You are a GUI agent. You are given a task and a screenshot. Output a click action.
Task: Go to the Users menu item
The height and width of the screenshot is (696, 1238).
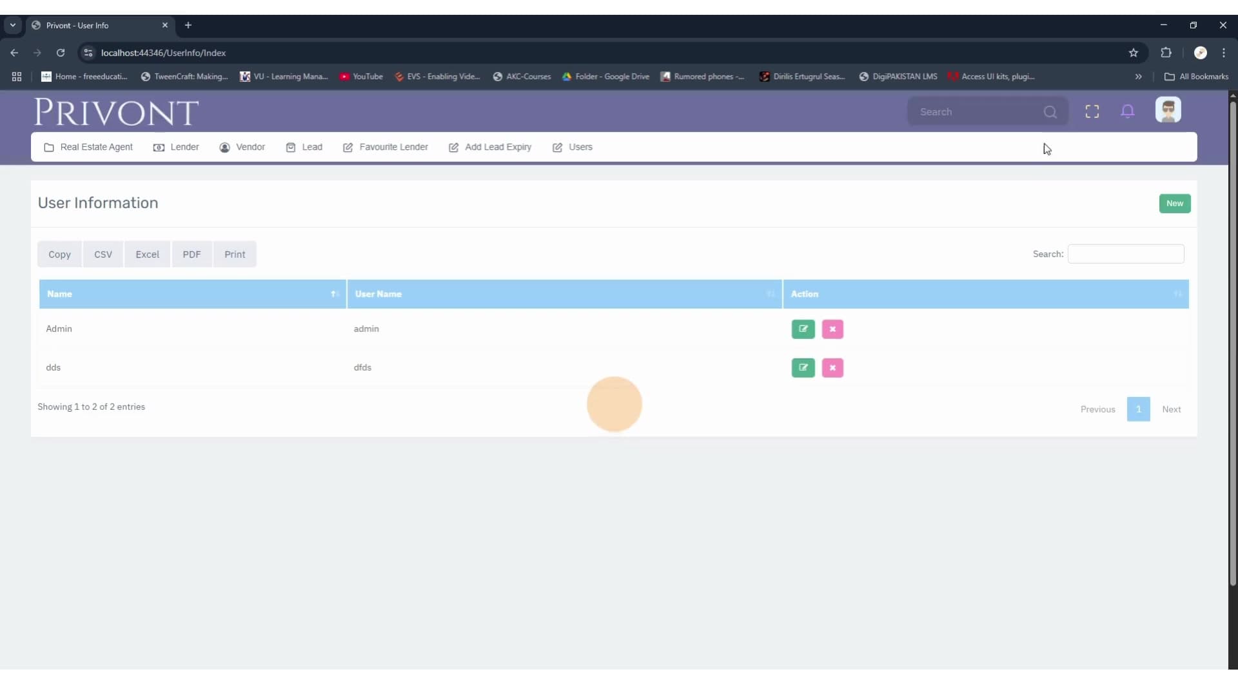point(573,147)
